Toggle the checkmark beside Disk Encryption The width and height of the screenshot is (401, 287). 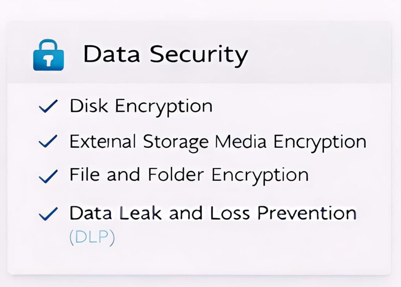click(49, 106)
